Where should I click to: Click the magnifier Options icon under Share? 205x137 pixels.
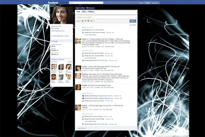point(131,25)
